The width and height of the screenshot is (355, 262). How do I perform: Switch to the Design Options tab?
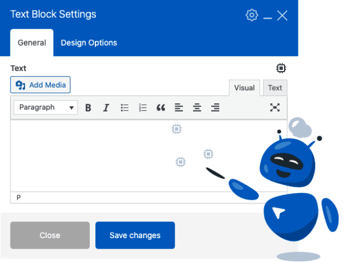(x=89, y=43)
